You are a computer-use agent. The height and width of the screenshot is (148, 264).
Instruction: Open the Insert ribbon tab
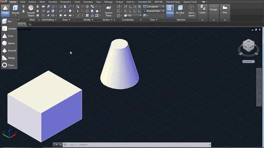pos(77,2)
